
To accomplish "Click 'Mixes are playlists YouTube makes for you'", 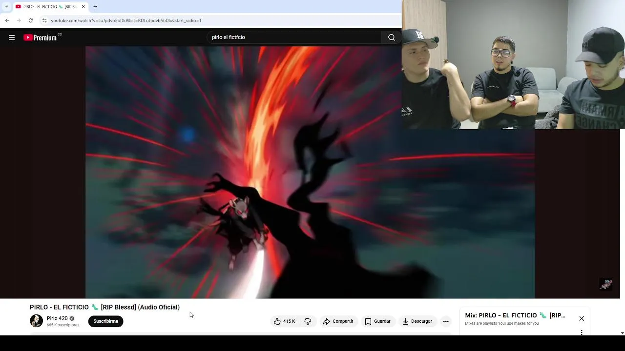I will [502, 323].
